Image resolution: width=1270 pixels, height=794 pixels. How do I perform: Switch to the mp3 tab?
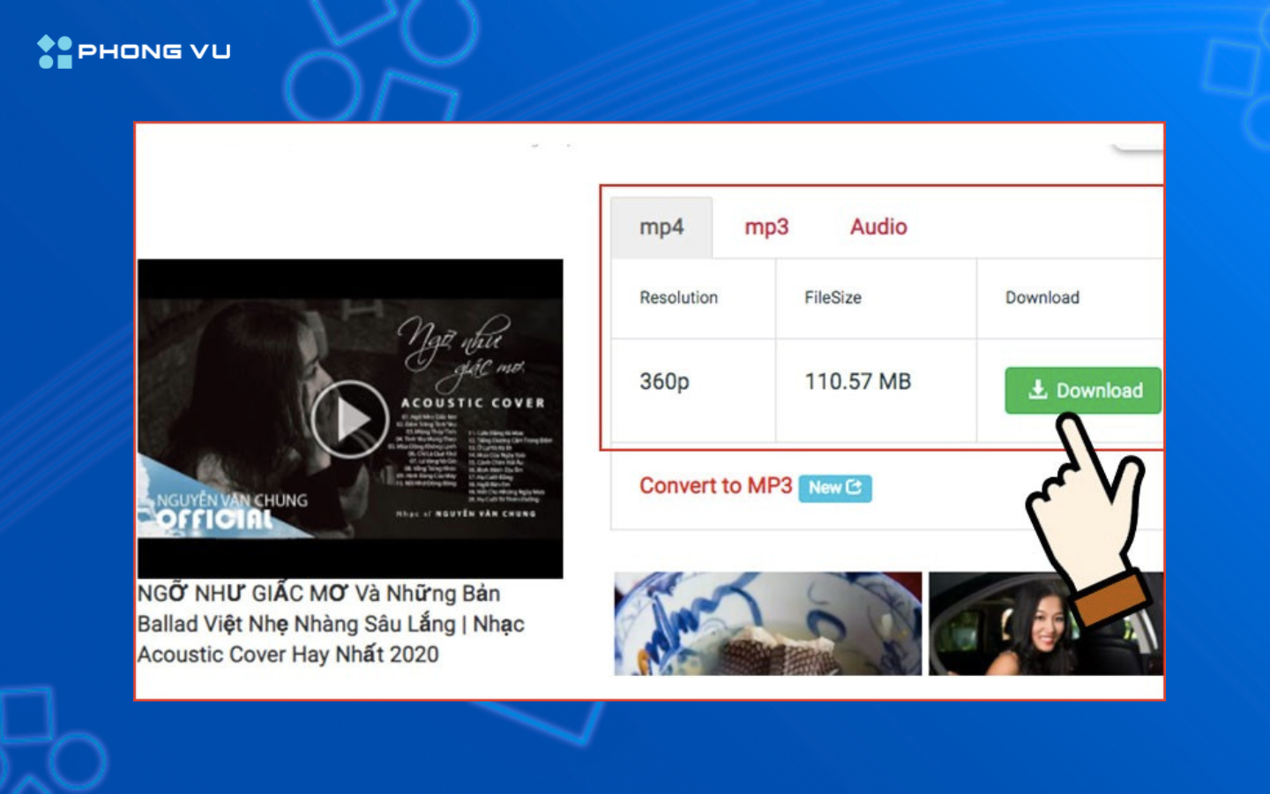(x=766, y=227)
